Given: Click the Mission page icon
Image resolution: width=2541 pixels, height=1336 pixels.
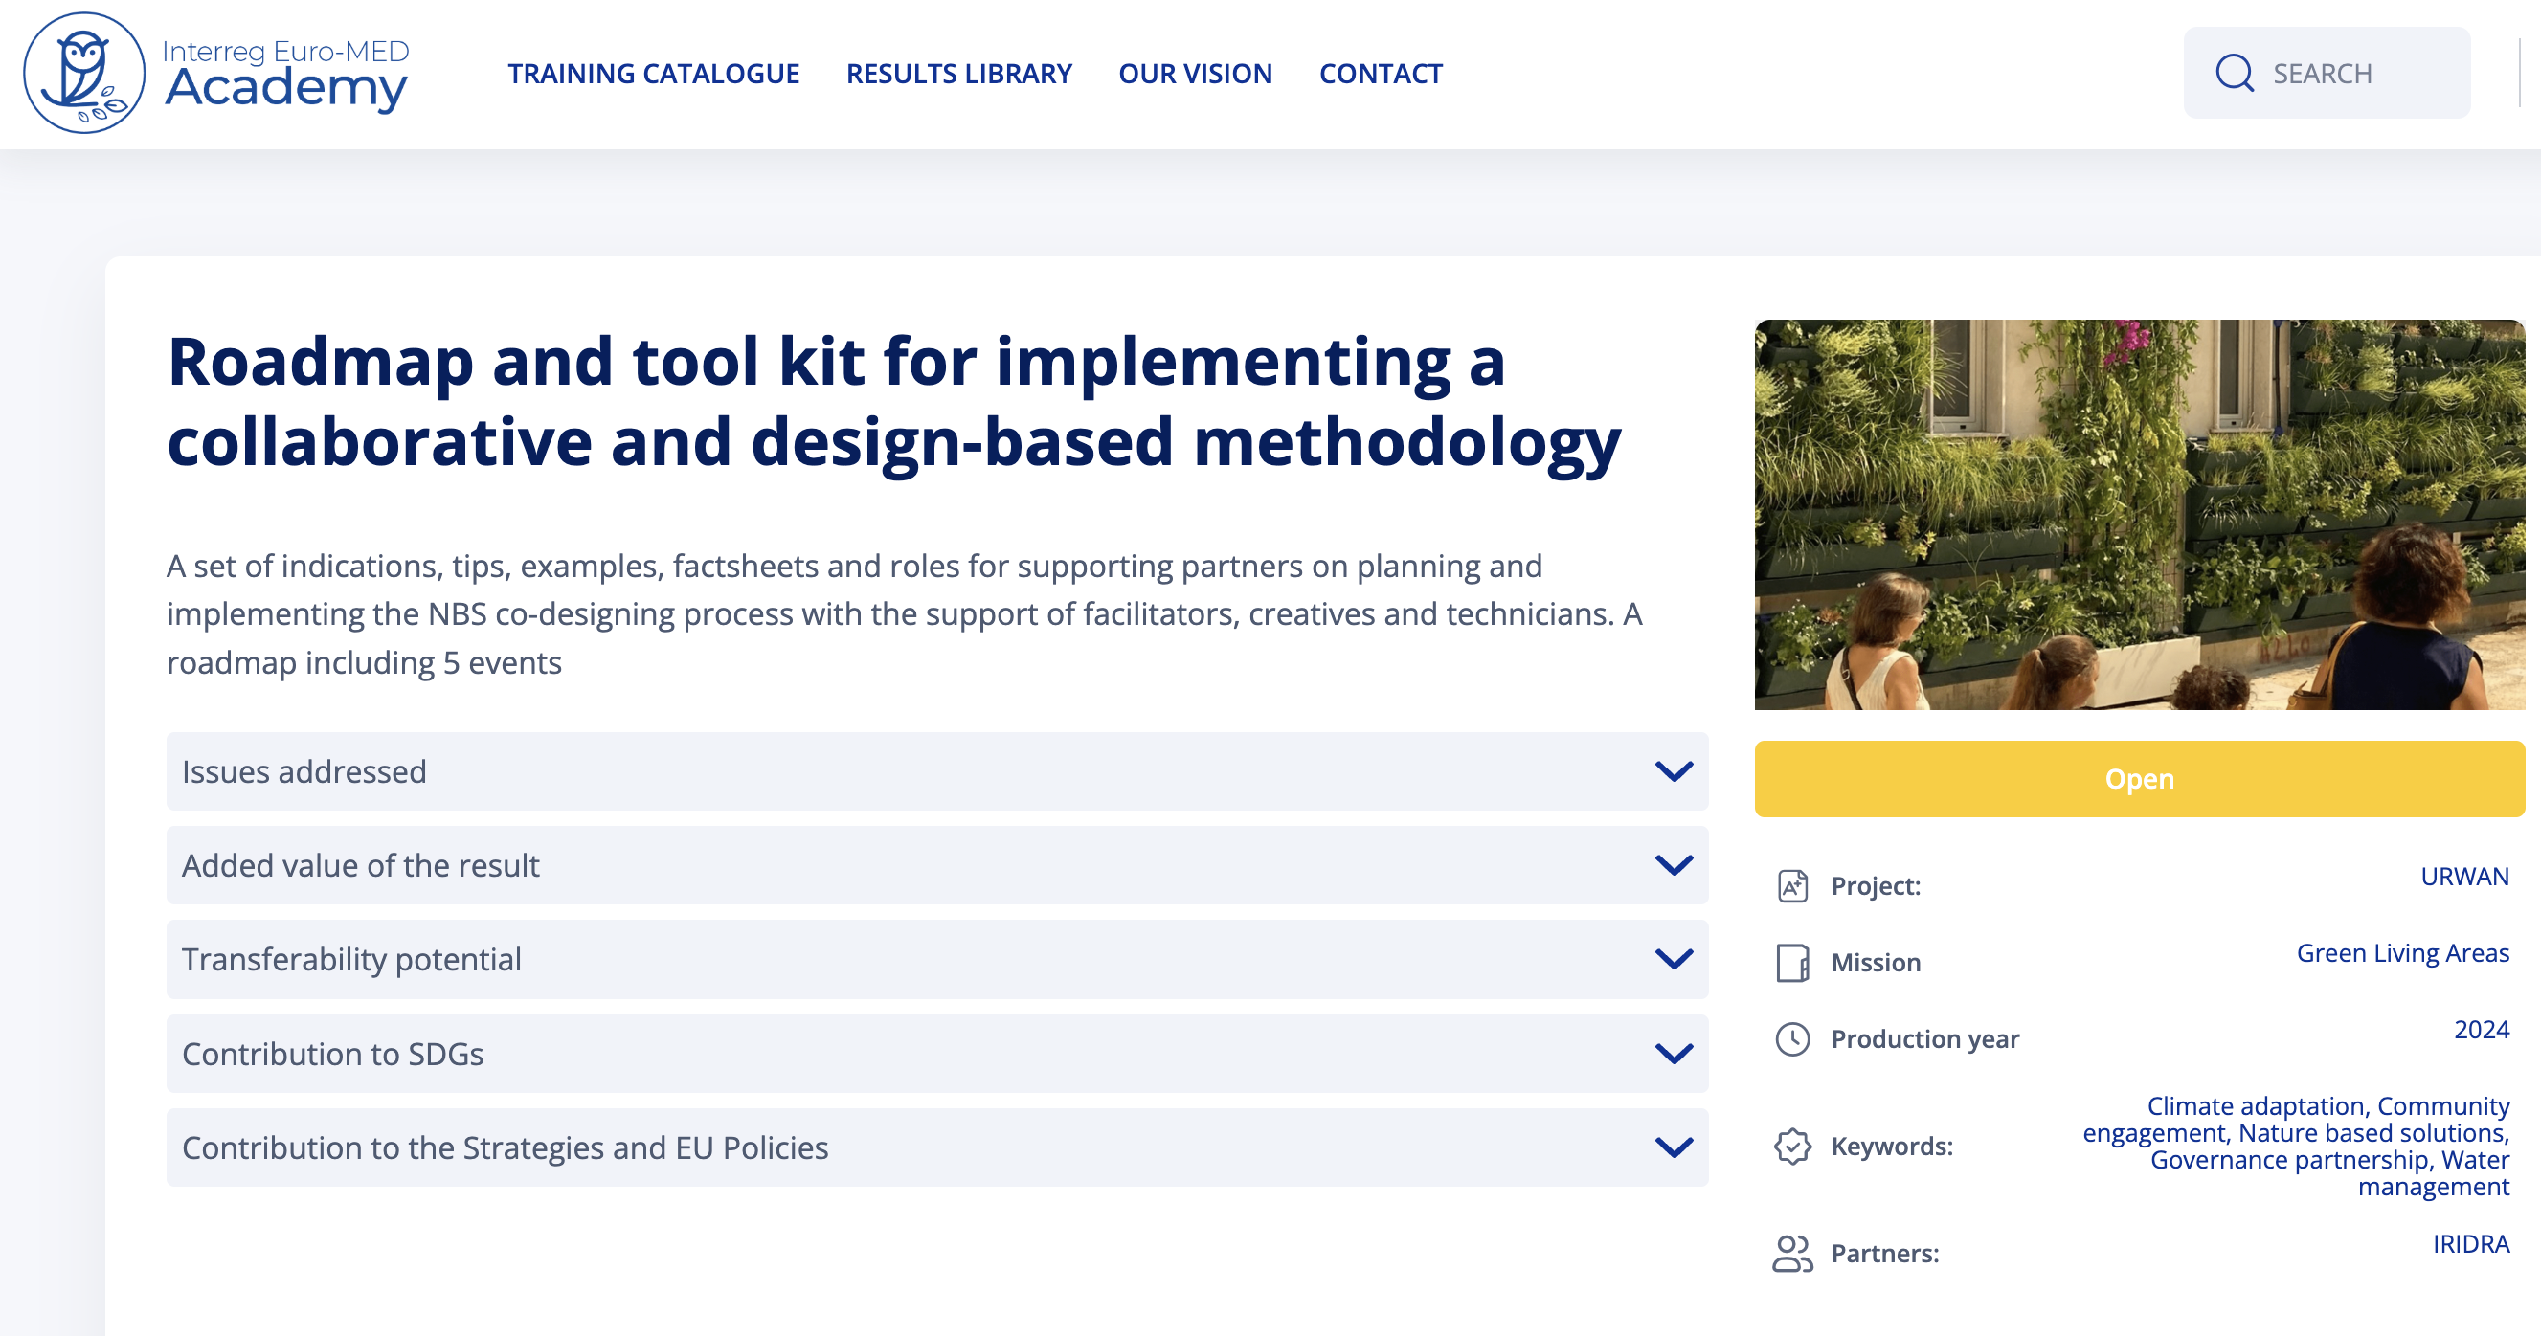Looking at the screenshot, I should pos(1791,963).
